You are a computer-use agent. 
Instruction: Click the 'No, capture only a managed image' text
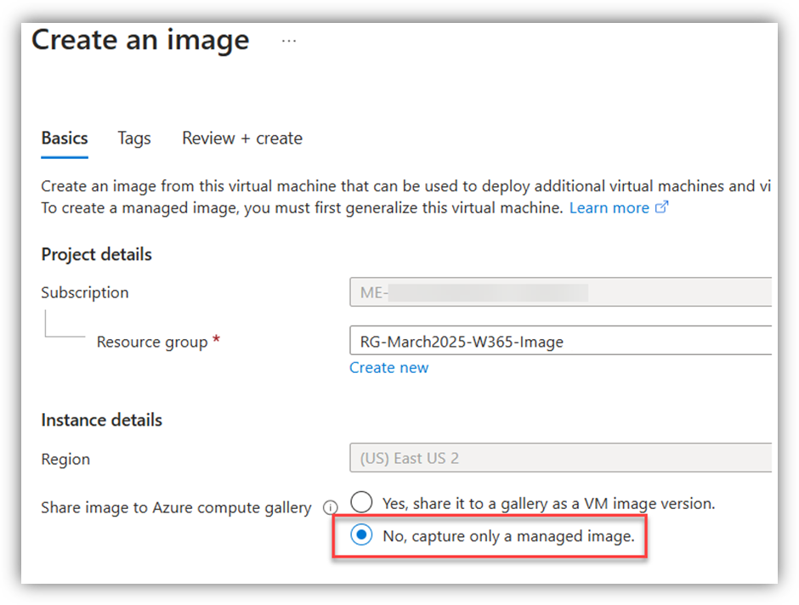(508, 537)
